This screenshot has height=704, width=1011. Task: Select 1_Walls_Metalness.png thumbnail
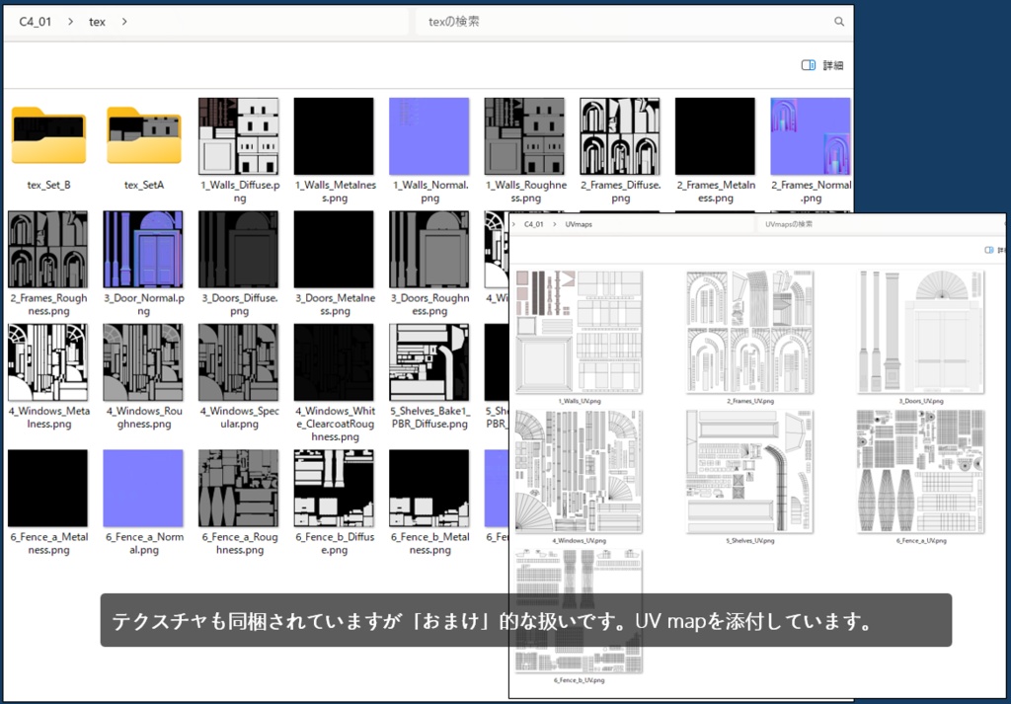[334, 136]
